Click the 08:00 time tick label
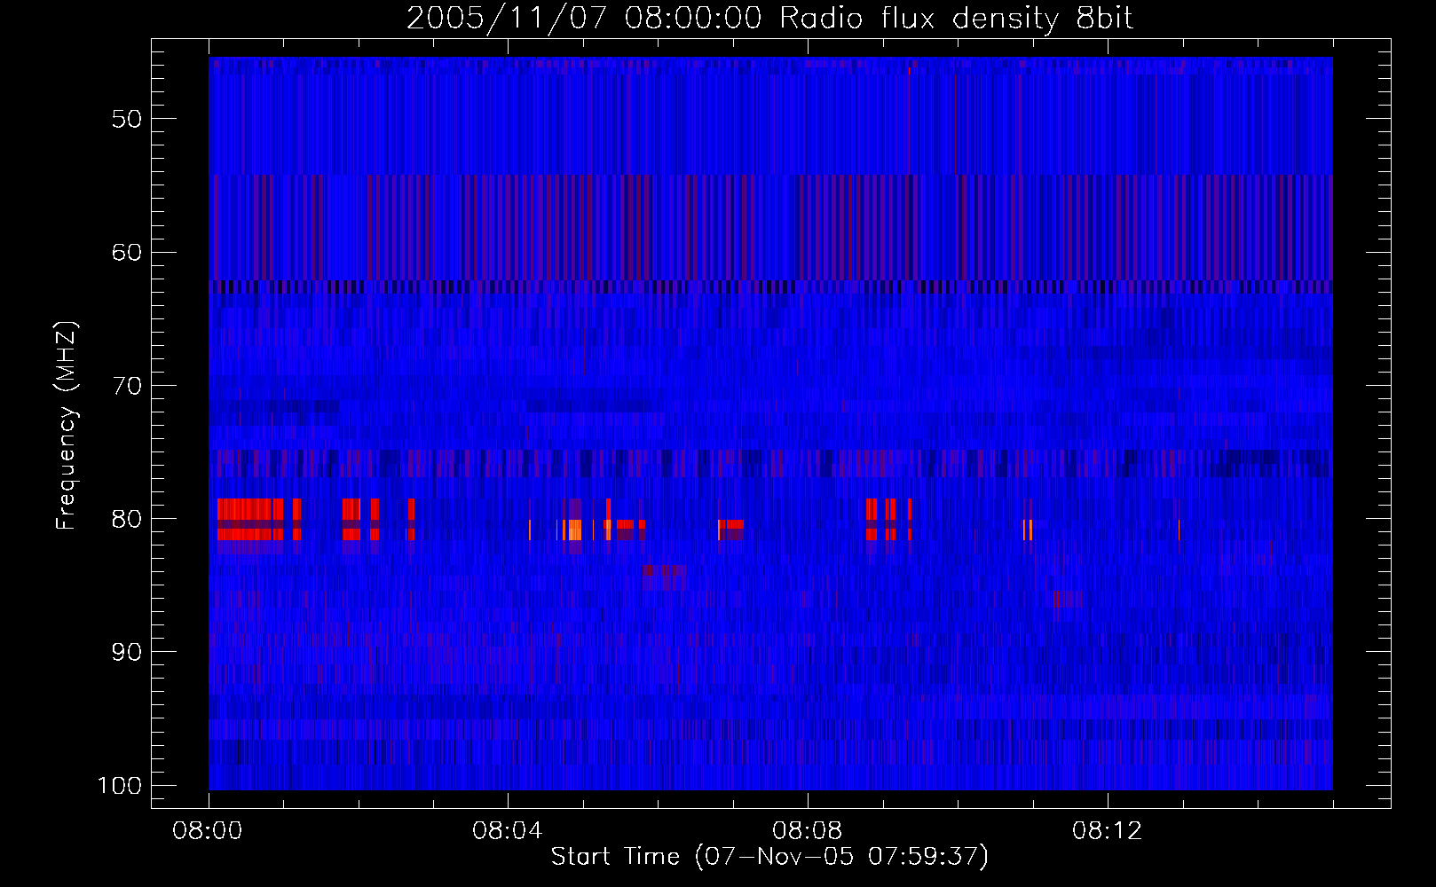This screenshot has height=887, width=1436. pos(208,831)
